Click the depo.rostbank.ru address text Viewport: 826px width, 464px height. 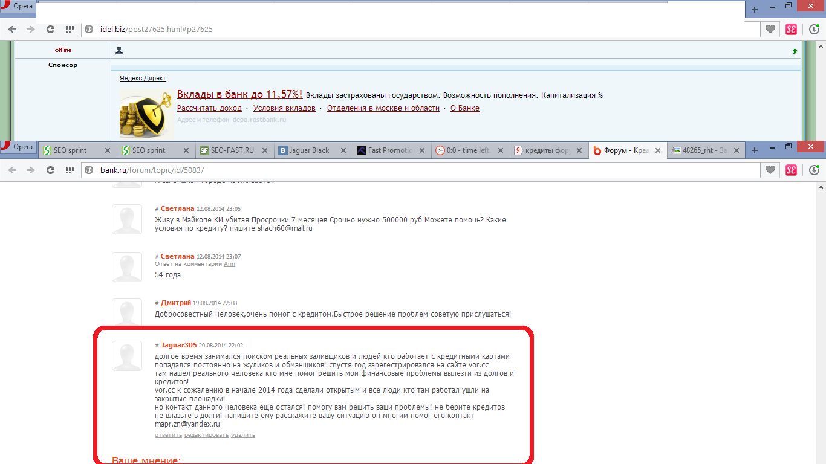click(259, 120)
